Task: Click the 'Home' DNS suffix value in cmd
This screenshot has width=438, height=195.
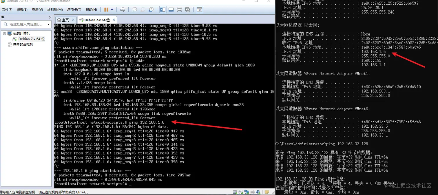Action: tap(366, 34)
